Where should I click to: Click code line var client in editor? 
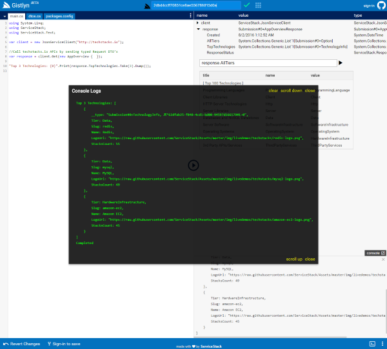[66, 42]
